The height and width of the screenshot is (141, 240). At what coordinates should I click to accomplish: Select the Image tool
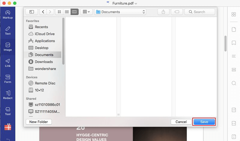point(8,47)
